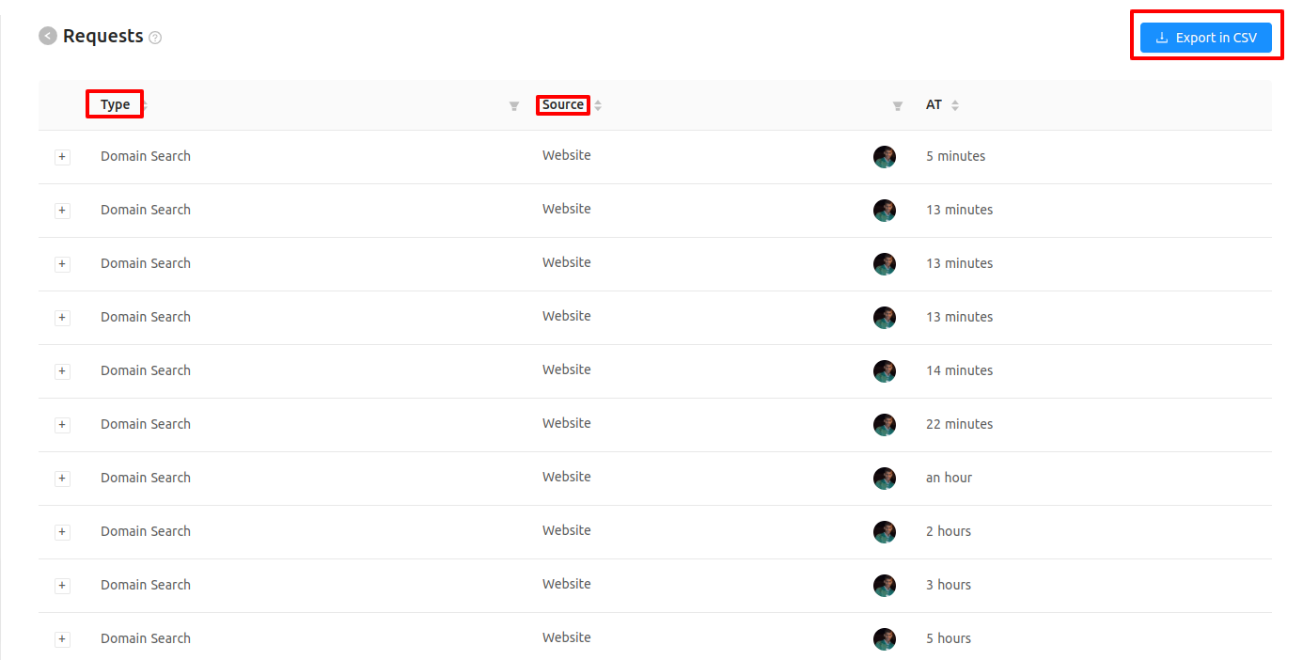This screenshot has height=660, width=1303.
Task: Select the '2 hours' time cell
Action: (x=949, y=531)
